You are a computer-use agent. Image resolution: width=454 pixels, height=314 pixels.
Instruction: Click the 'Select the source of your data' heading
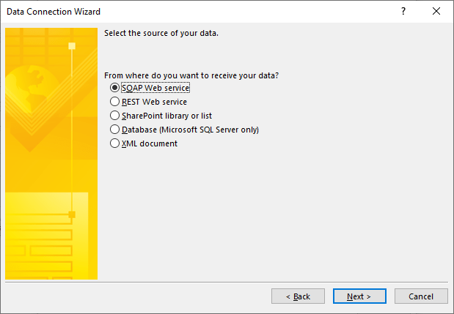[x=161, y=34]
